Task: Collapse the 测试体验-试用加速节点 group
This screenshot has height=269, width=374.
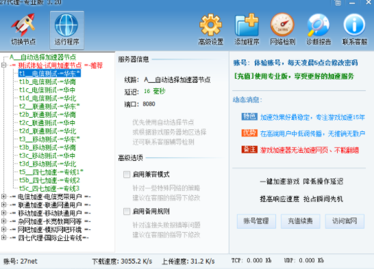Action: click(x=3, y=65)
